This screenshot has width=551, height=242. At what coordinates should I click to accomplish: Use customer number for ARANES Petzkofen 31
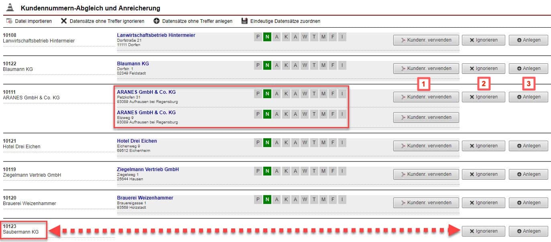point(426,97)
